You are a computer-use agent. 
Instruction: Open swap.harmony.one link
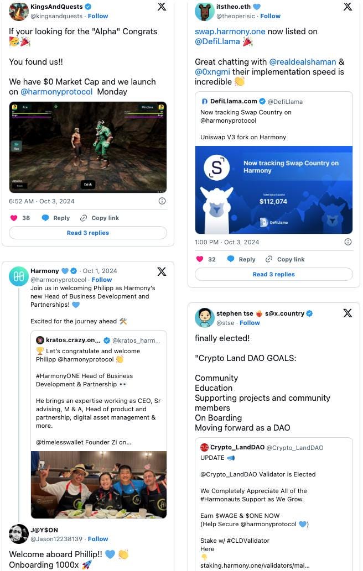230,32
